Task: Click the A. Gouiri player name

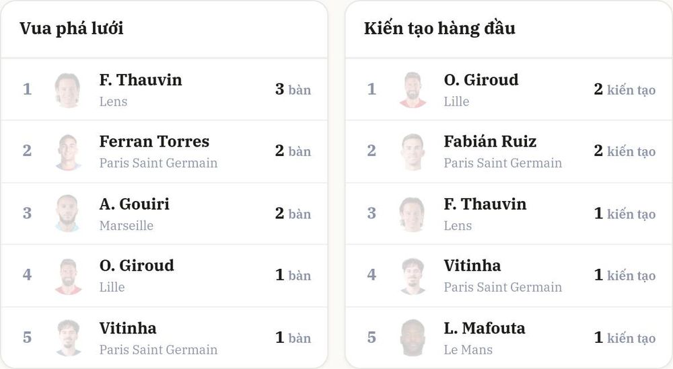Action: [x=135, y=204]
